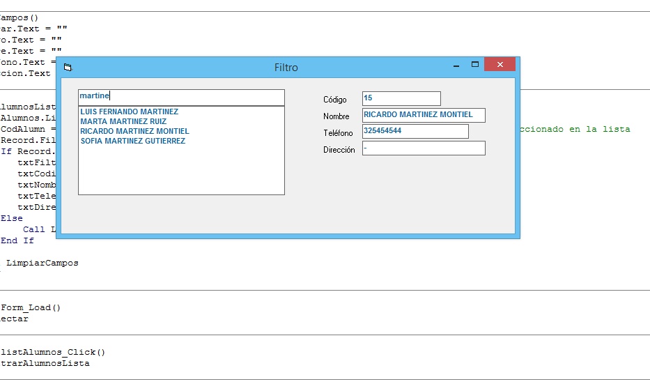Click the Teléfono label
Image resolution: width=650 pixels, height=391 pixels.
tap(338, 133)
